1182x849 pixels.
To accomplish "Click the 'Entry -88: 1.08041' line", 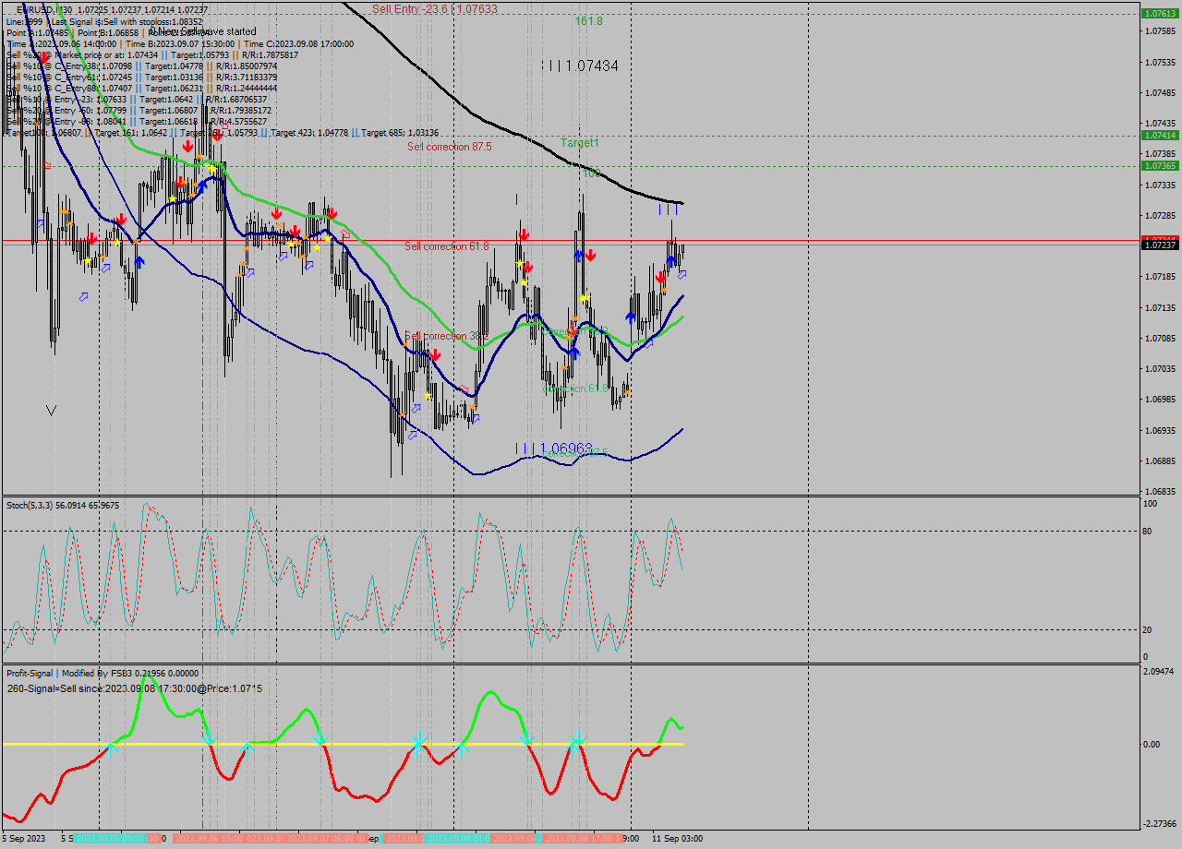I will click(90, 121).
